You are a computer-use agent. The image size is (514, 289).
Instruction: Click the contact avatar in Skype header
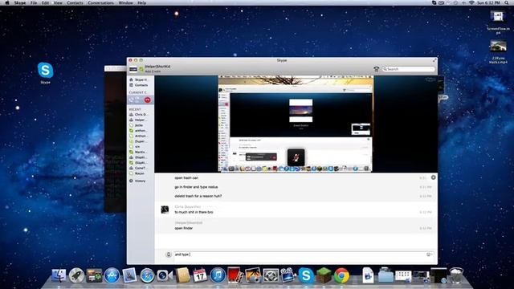pyautogui.click(x=133, y=69)
